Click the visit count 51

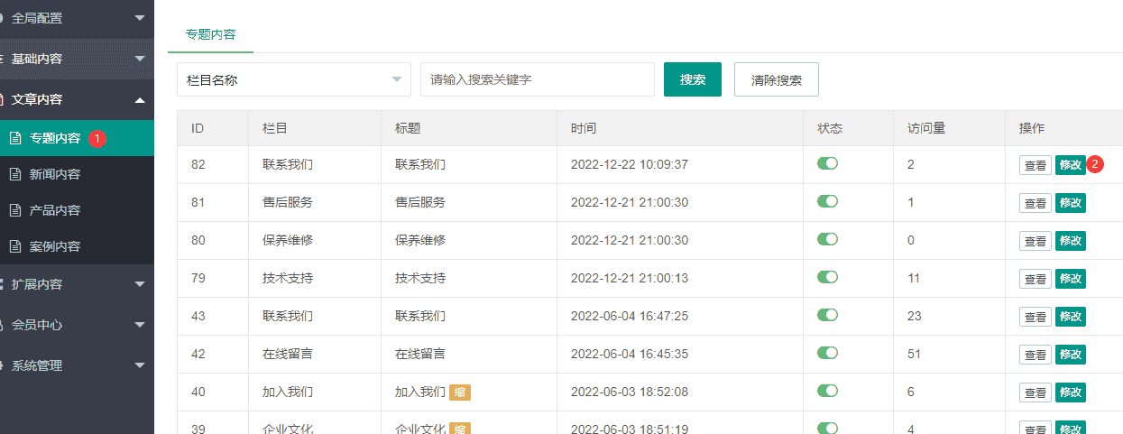914,355
